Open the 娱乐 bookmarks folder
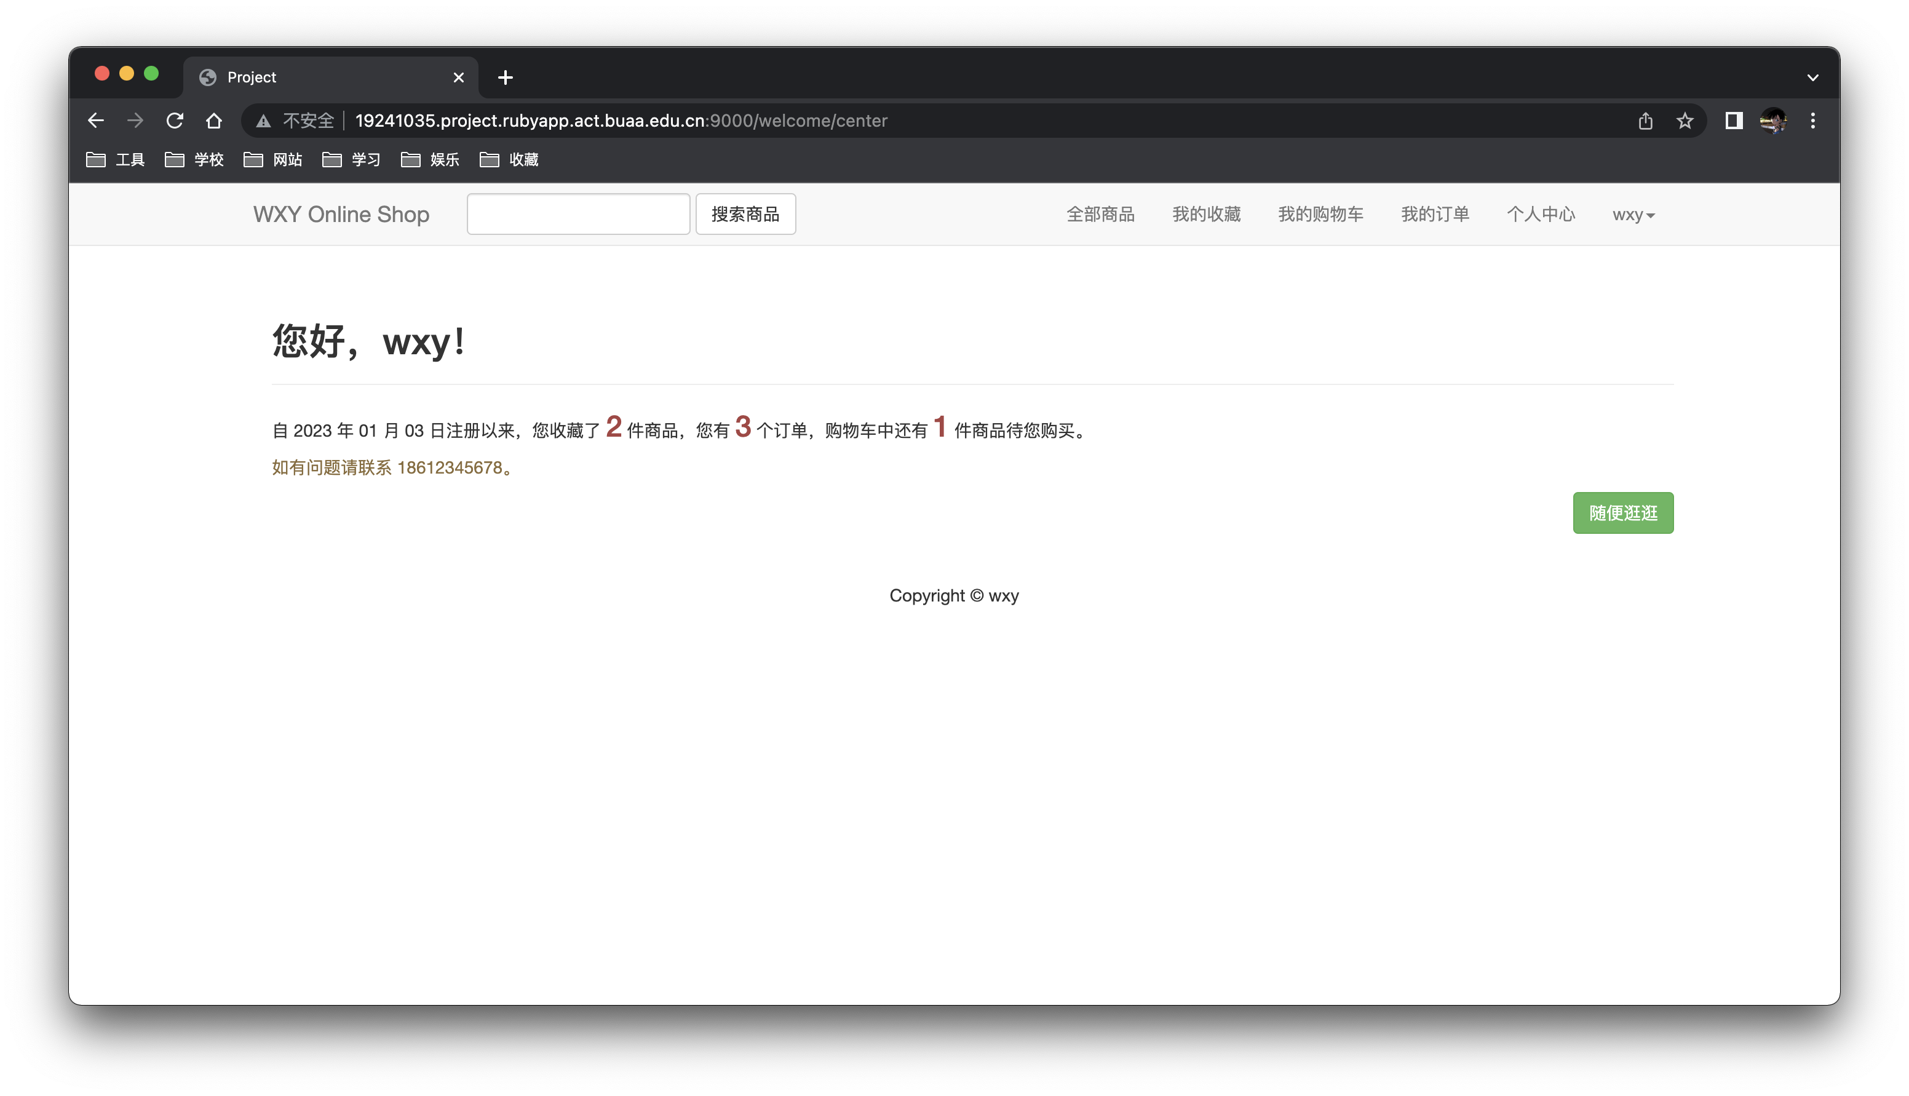Screen dimensions: 1909x1096 tap(430, 159)
